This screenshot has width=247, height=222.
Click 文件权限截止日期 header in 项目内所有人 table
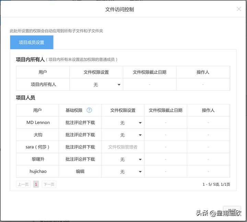pyautogui.click(x=150, y=72)
